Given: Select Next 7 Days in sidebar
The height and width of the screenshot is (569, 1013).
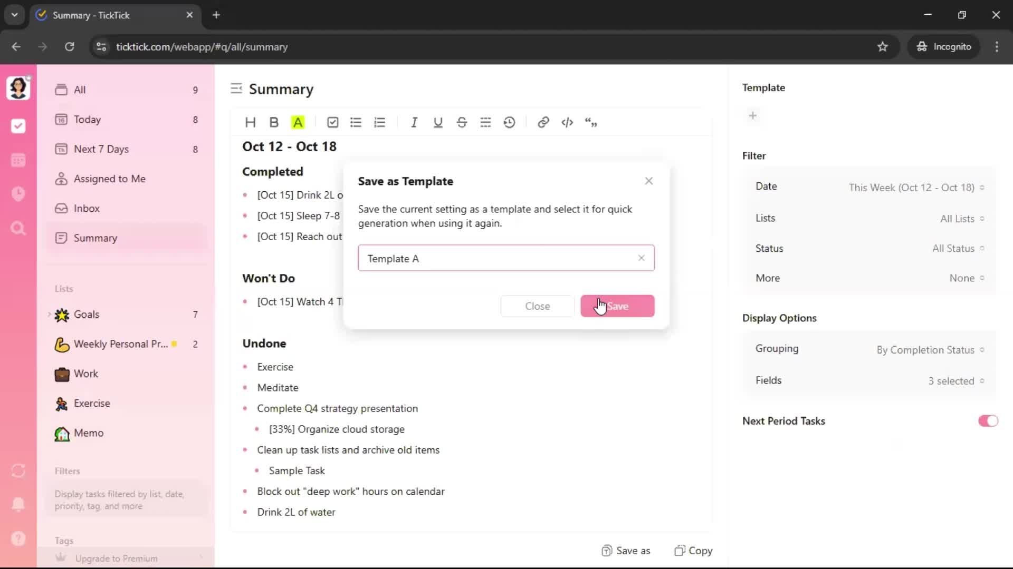Looking at the screenshot, I should click(101, 149).
